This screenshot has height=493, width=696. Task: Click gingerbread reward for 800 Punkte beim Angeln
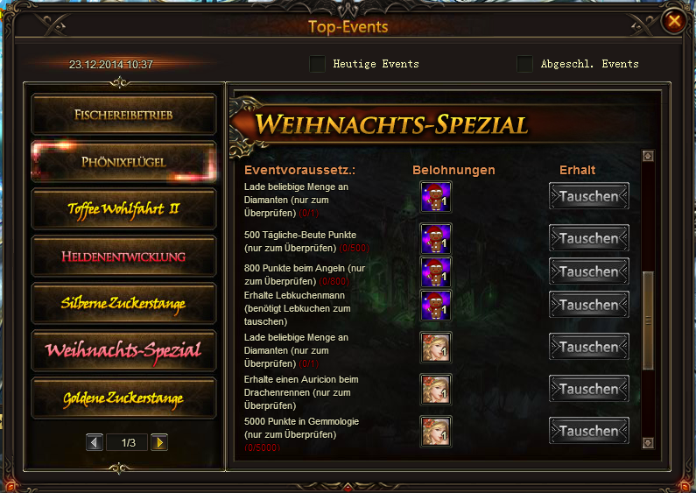point(436,271)
